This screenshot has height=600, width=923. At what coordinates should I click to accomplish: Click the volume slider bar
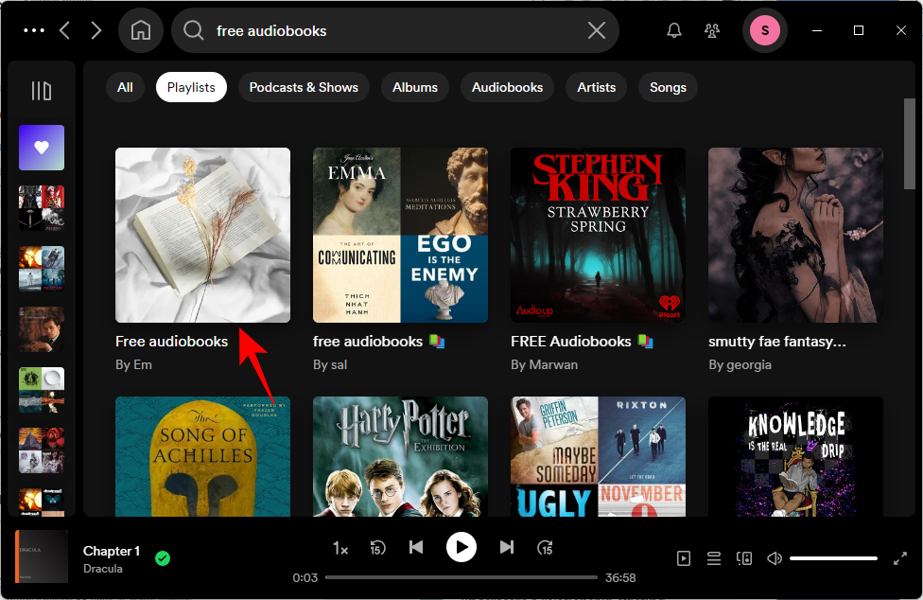834,558
